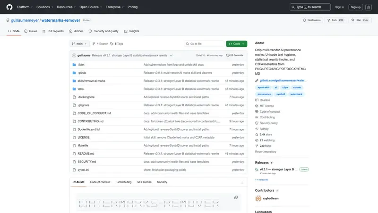Click the commit status checkmark icon
The width and height of the screenshot is (378, 213).
(x=172, y=55)
